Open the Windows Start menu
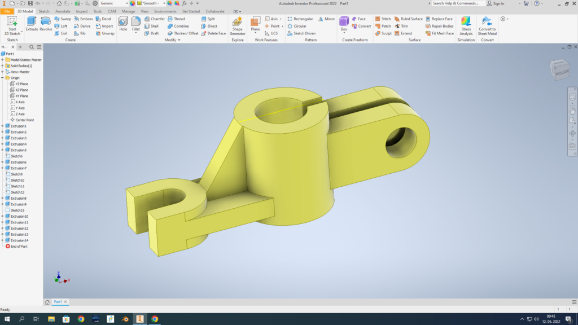 [7, 319]
